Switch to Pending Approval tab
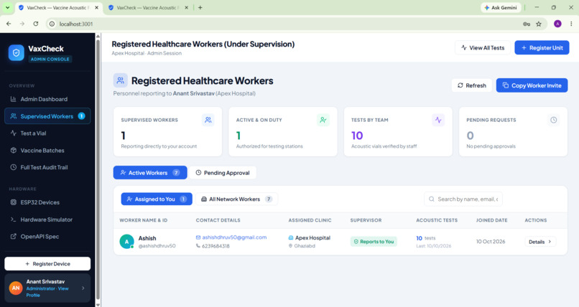 click(223, 173)
